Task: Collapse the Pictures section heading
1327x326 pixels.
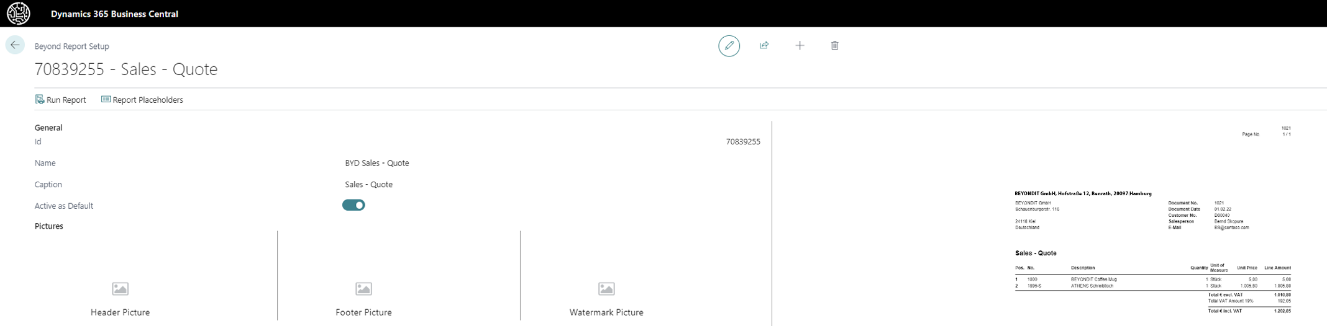Action: pos(49,226)
